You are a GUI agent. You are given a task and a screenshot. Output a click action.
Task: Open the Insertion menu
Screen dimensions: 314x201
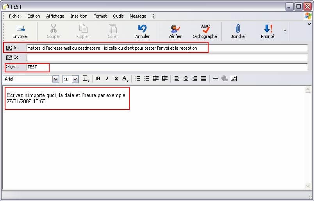pos(79,16)
